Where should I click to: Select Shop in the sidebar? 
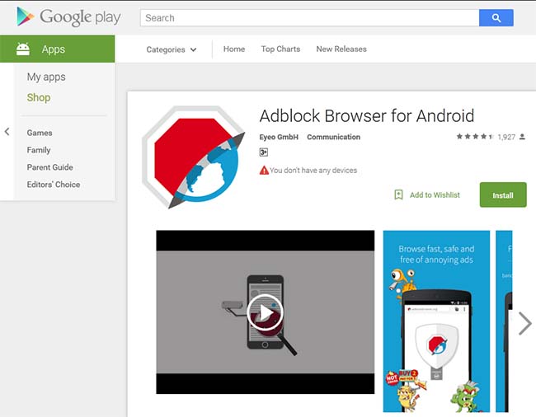click(x=39, y=97)
